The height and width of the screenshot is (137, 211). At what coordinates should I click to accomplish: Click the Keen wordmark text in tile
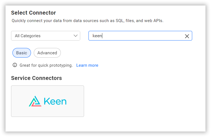click(x=55, y=101)
